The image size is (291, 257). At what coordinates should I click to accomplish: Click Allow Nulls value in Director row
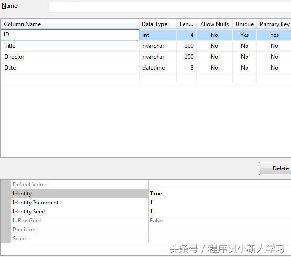point(214,57)
